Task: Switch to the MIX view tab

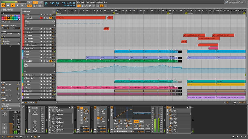Action: pos(16,137)
